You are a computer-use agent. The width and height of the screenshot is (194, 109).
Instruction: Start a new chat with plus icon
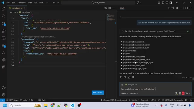(169, 8)
